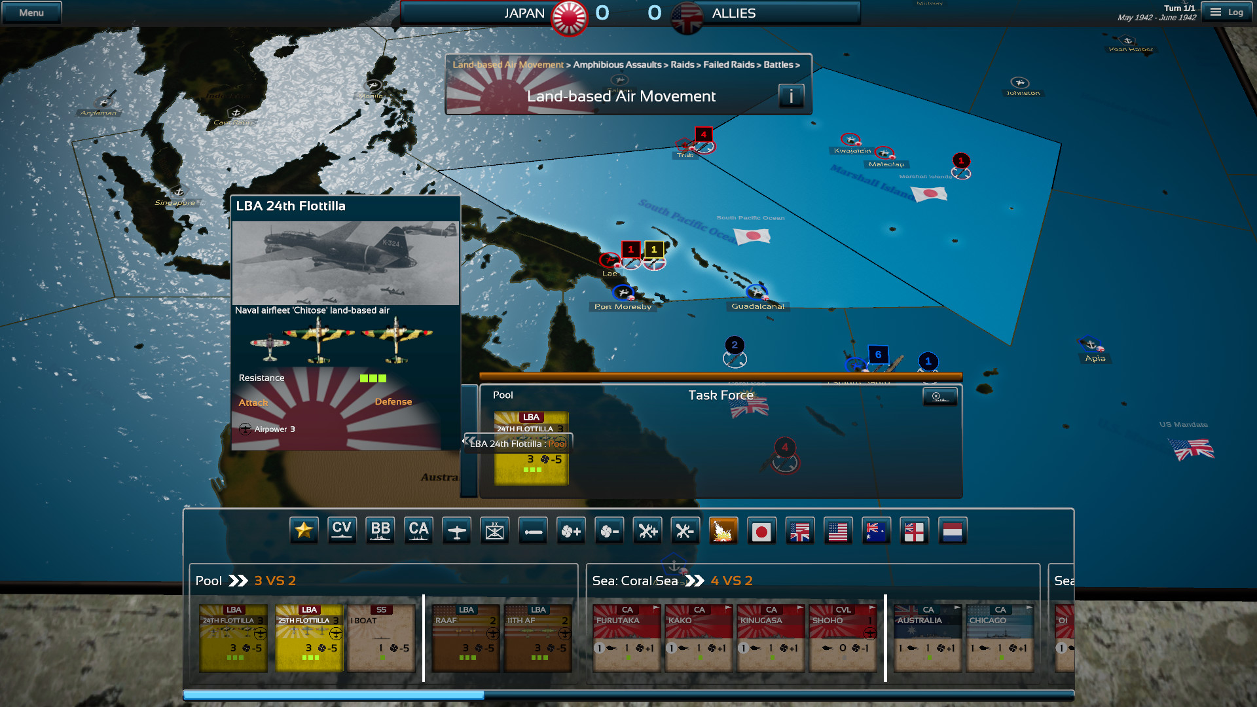This screenshot has width=1257, height=707.
Task: Click the CA cruiser filter icon
Action: coord(418,530)
